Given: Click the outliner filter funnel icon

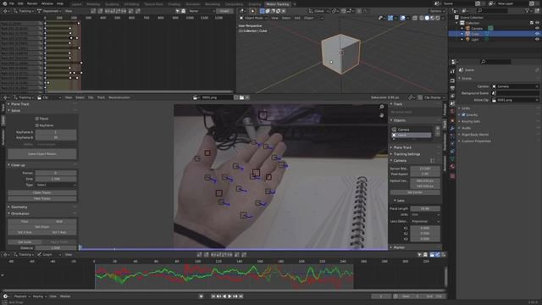Looking at the screenshot, I should (527, 11).
